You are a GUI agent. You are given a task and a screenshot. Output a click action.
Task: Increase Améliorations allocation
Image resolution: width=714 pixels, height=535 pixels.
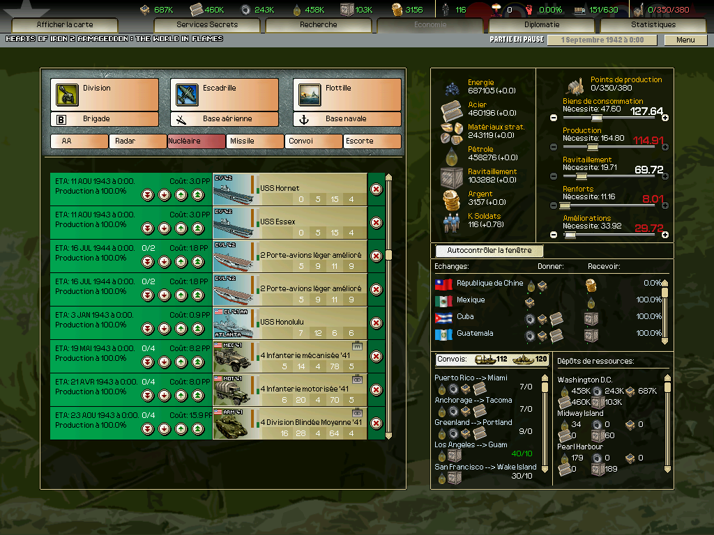pyautogui.click(x=664, y=235)
